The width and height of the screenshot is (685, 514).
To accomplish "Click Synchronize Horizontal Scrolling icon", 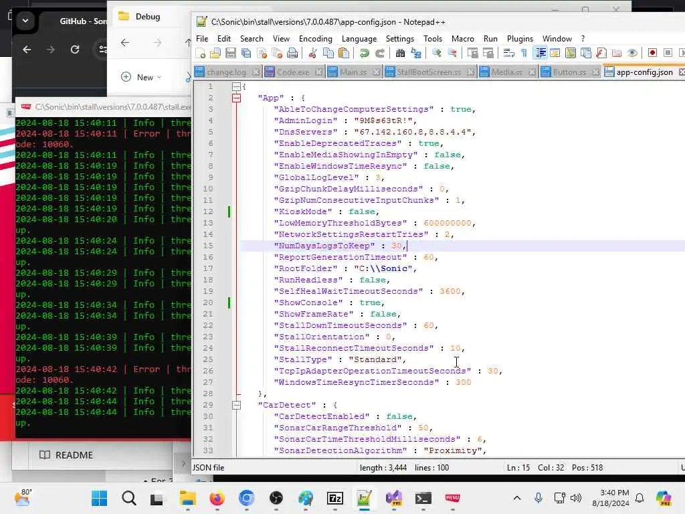I will point(488,54).
